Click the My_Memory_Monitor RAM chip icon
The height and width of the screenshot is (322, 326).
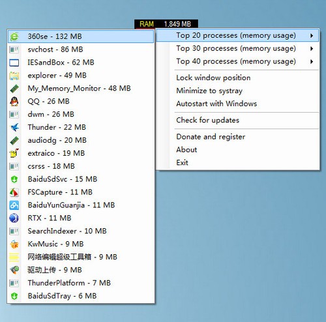pos(14,89)
